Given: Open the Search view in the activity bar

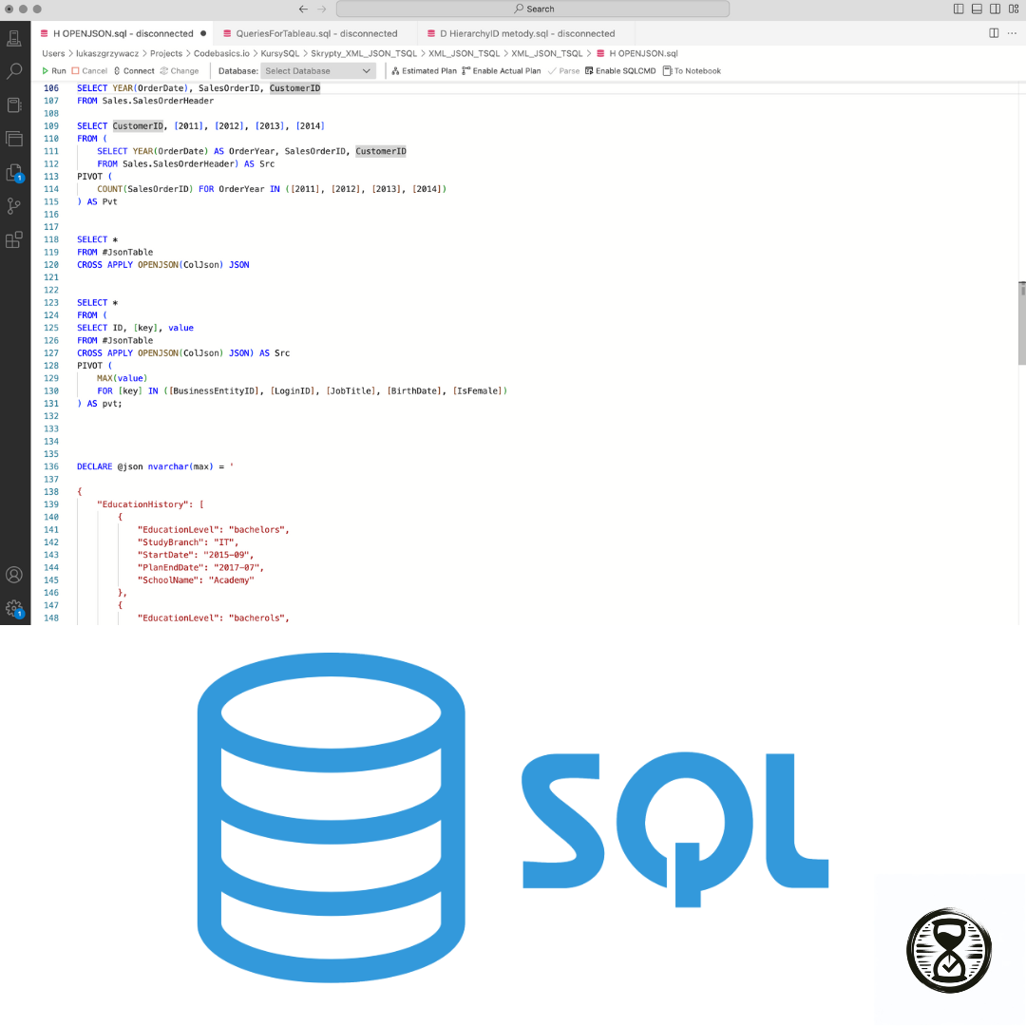Looking at the screenshot, I should click(14, 70).
